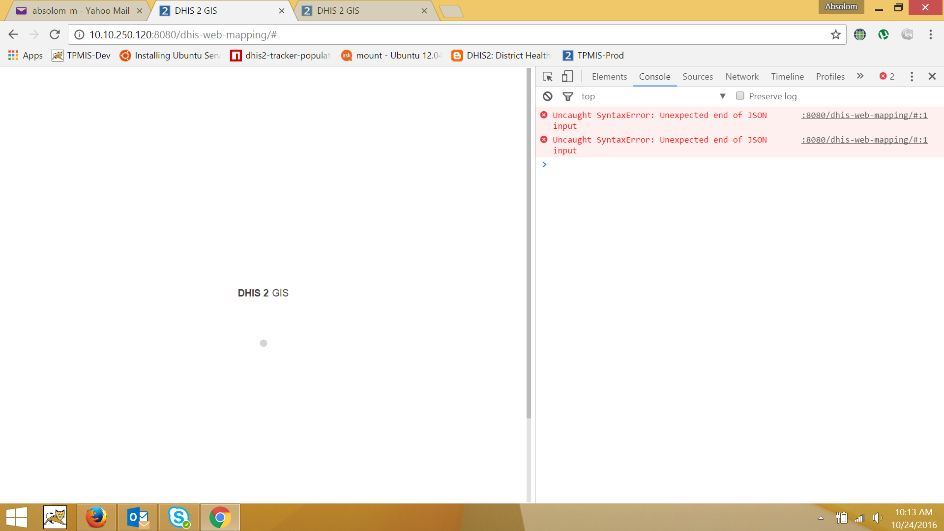Viewport: 944px width, 531px height.
Task: Click the Apps bookmarks grid icon
Action: pos(13,56)
